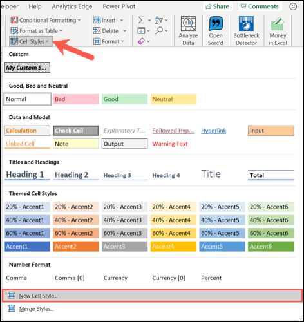
Task: Start the Bottleneck Detector add-in
Action: click(x=246, y=31)
